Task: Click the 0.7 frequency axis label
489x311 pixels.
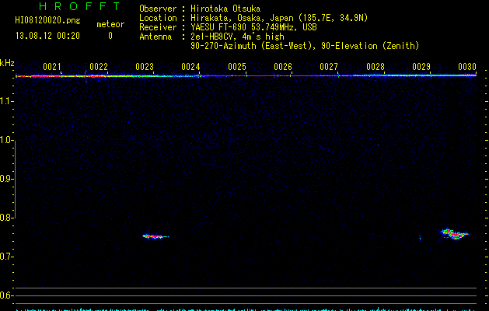Action: [5, 257]
